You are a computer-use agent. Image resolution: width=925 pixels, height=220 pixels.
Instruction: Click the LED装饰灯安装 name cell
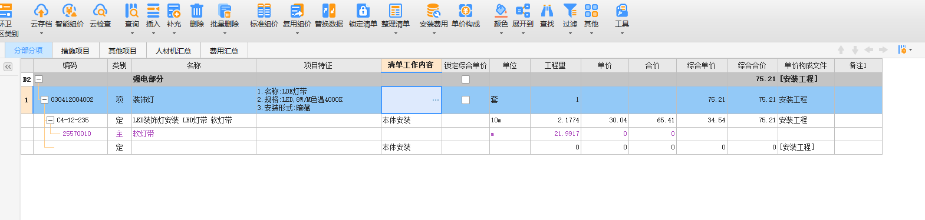[x=193, y=120]
